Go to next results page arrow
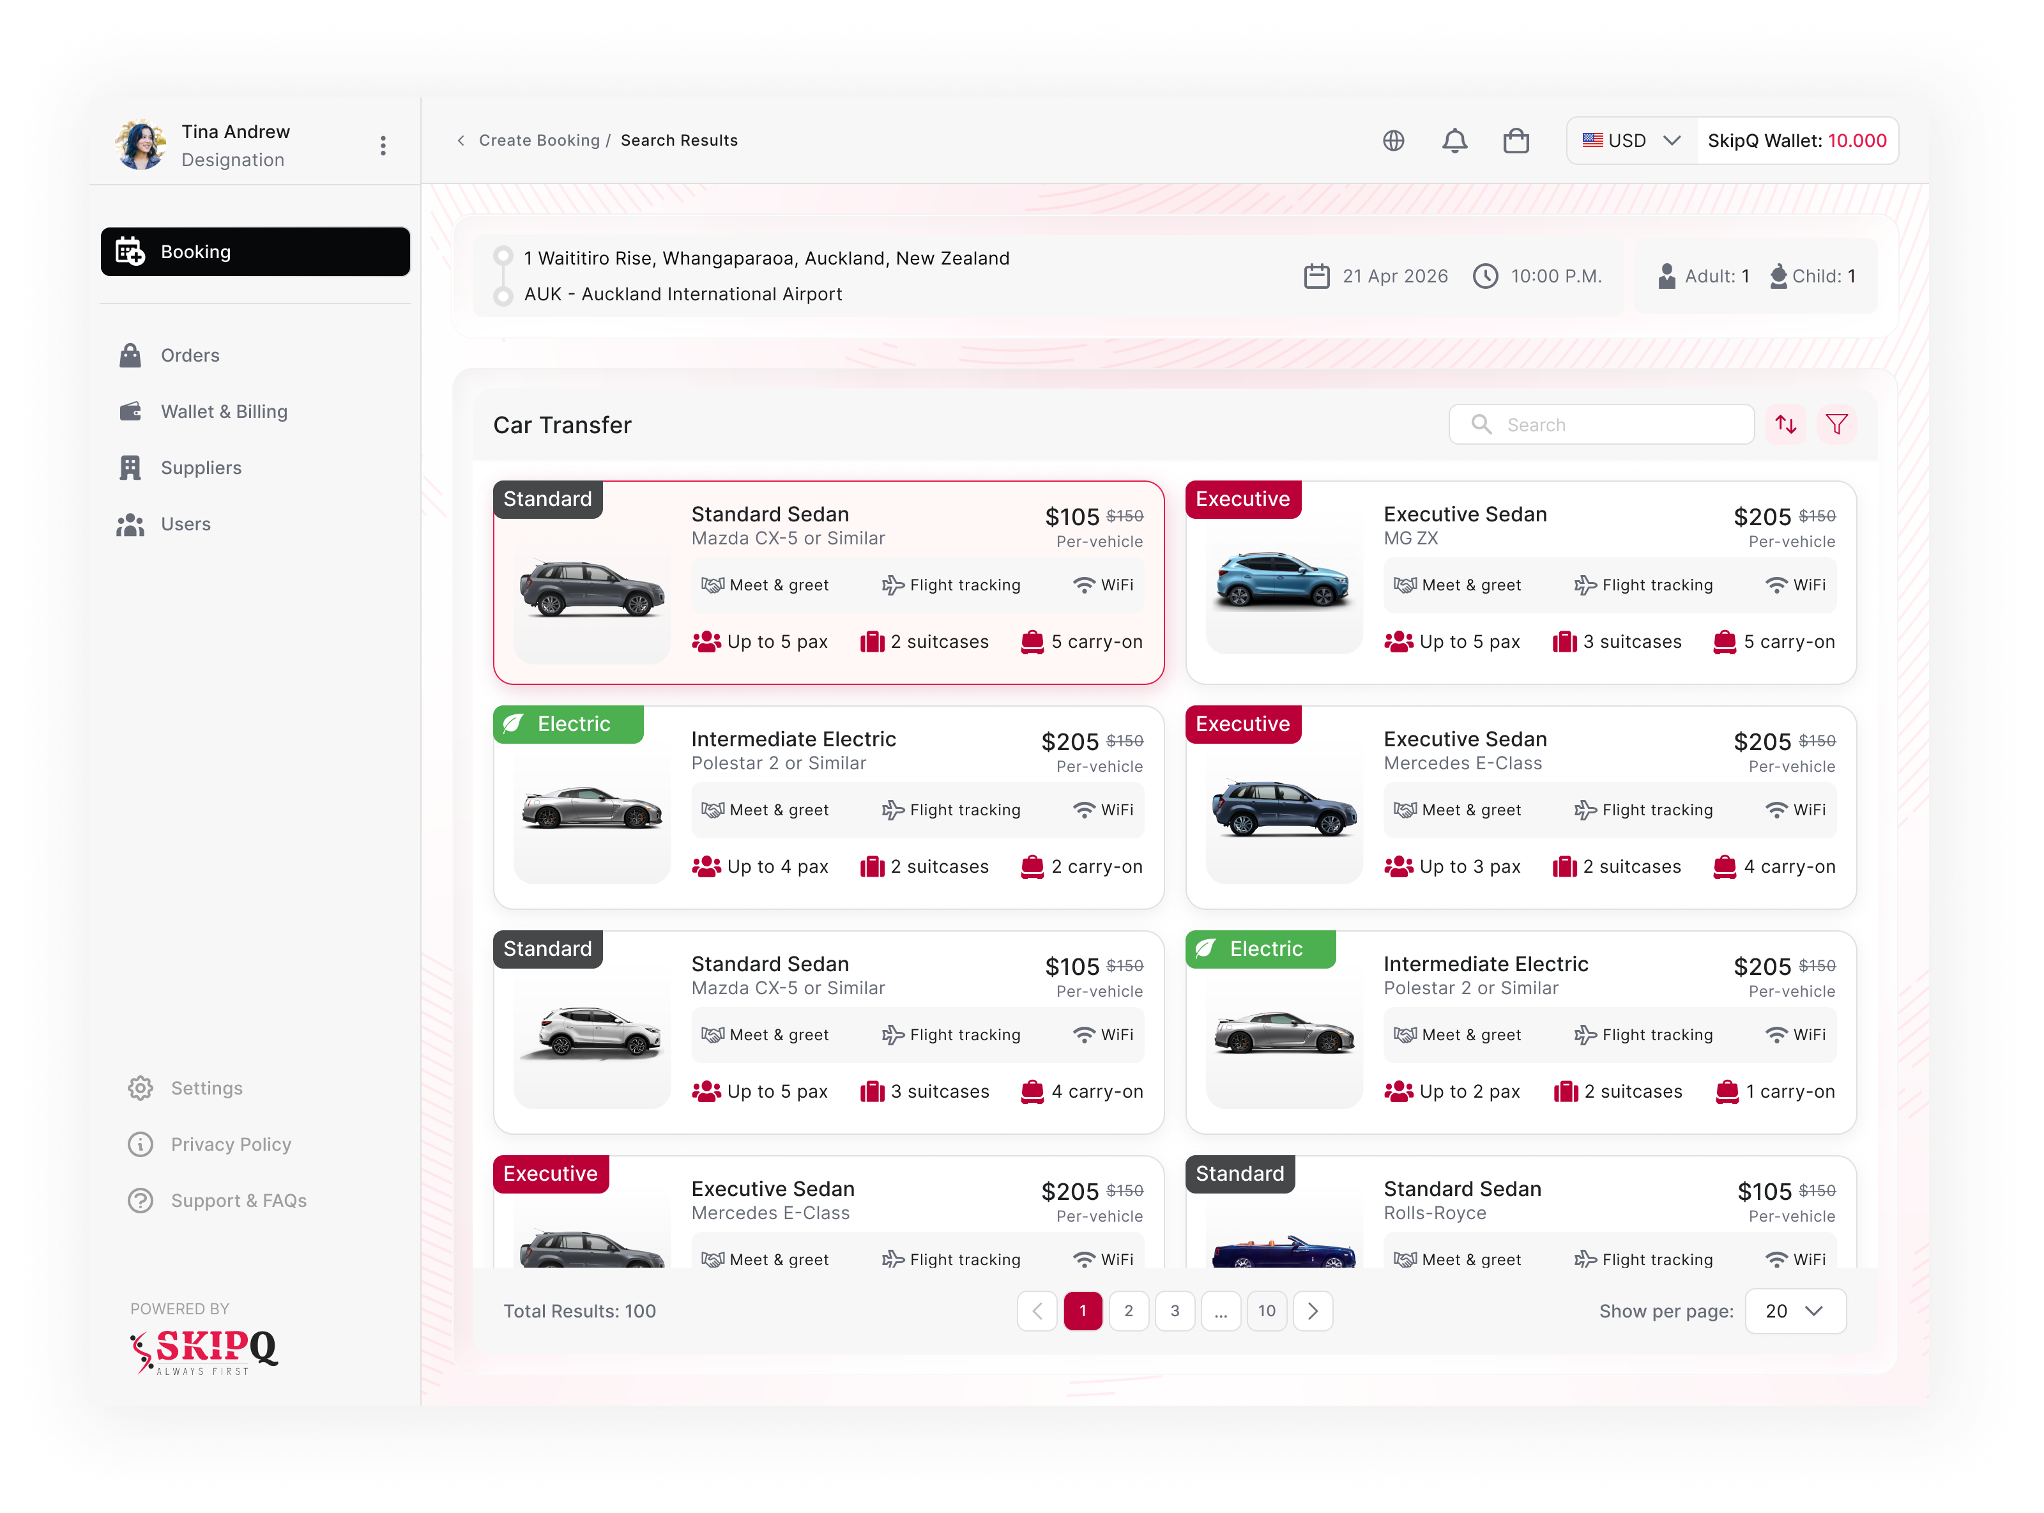The width and height of the screenshot is (2044, 1513). [1313, 1310]
